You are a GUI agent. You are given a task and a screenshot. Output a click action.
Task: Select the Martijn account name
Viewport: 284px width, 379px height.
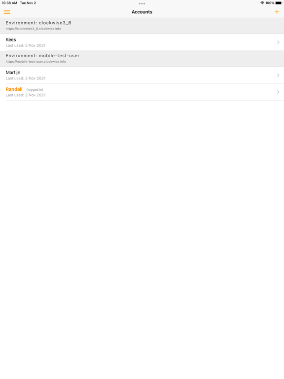[x=13, y=73]
